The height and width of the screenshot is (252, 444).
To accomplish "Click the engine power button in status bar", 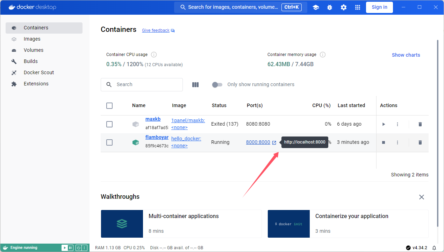I will [x=79, y=248].
